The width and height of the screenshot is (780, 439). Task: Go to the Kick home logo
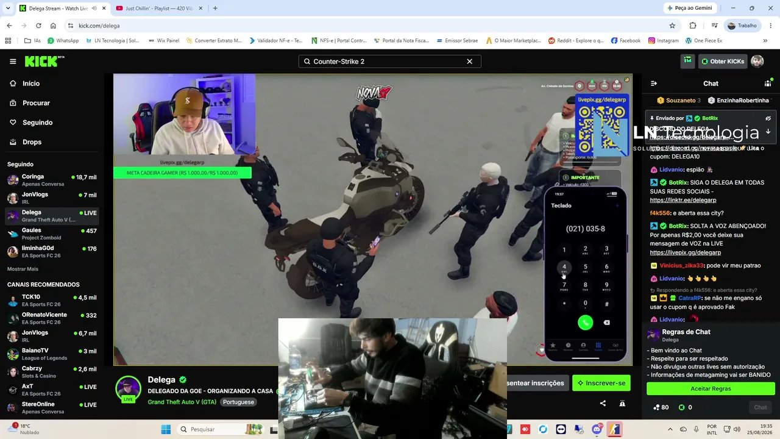44,61
